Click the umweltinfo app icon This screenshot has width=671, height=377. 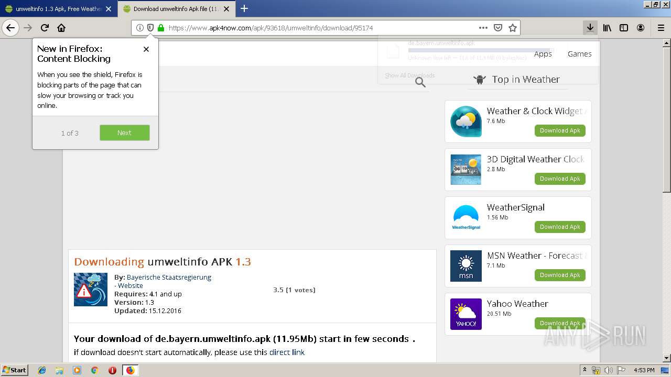click(91, 290)
